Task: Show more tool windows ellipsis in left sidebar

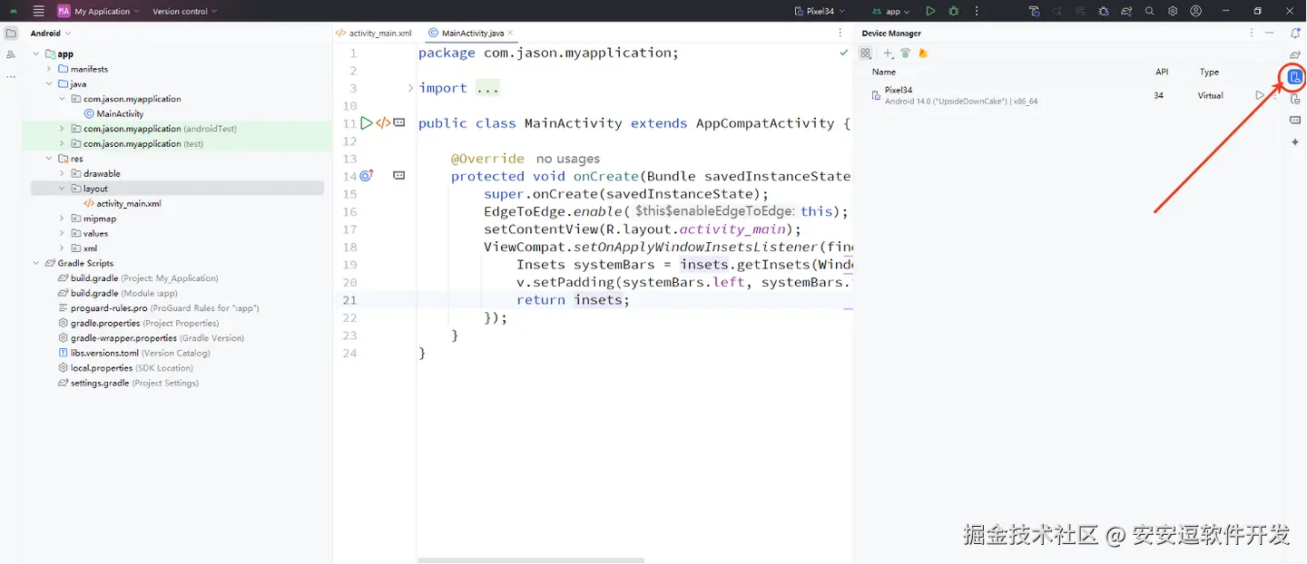Action: [11, 76]
